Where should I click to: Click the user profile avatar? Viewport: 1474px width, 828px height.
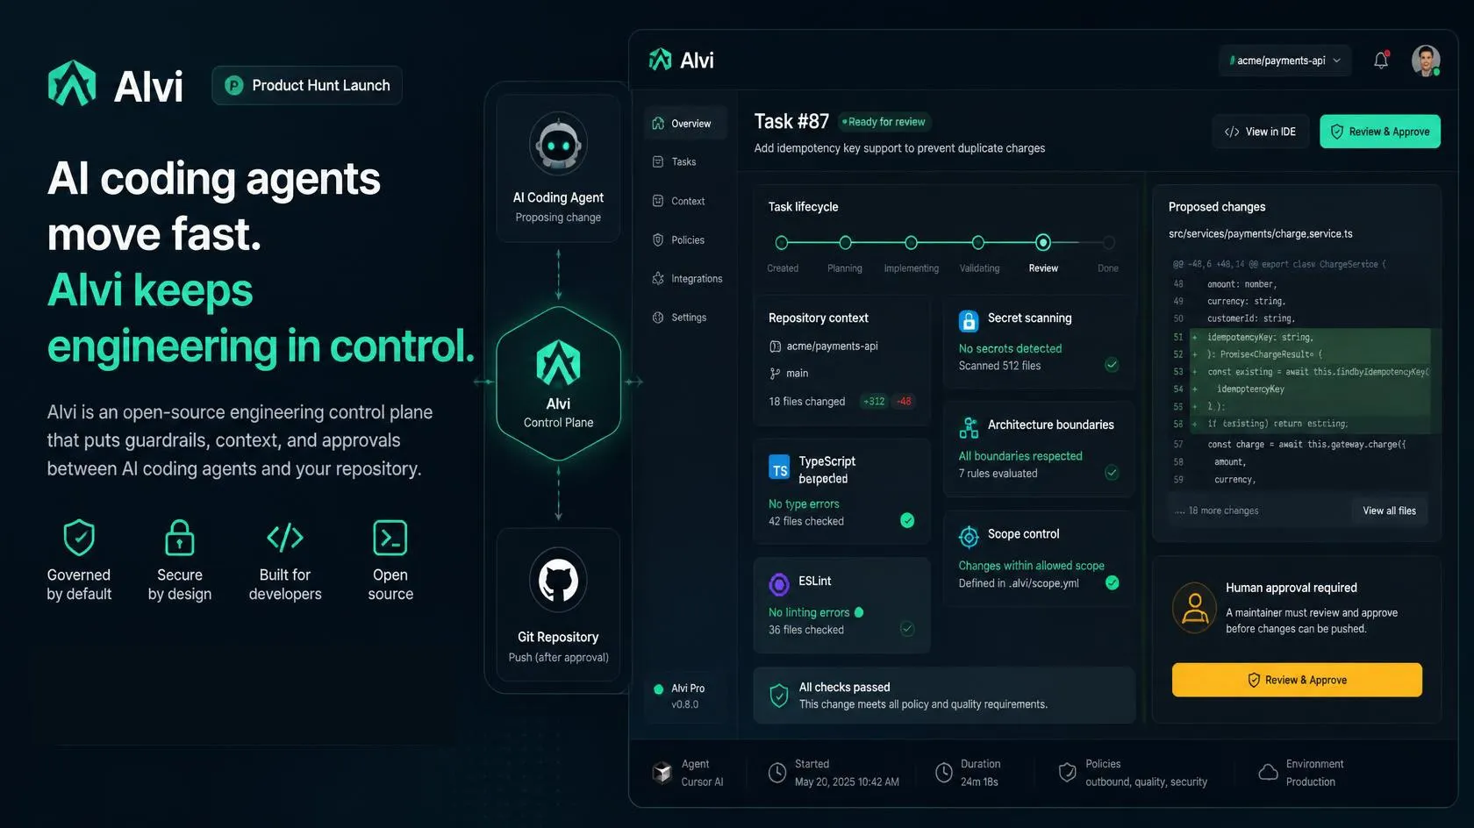pyautogui.click(x=1426, y=61)
